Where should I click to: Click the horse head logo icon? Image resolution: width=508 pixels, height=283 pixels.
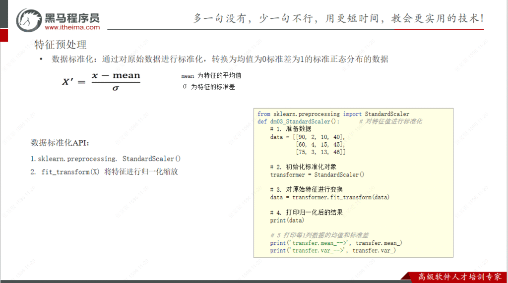point(29,19)
